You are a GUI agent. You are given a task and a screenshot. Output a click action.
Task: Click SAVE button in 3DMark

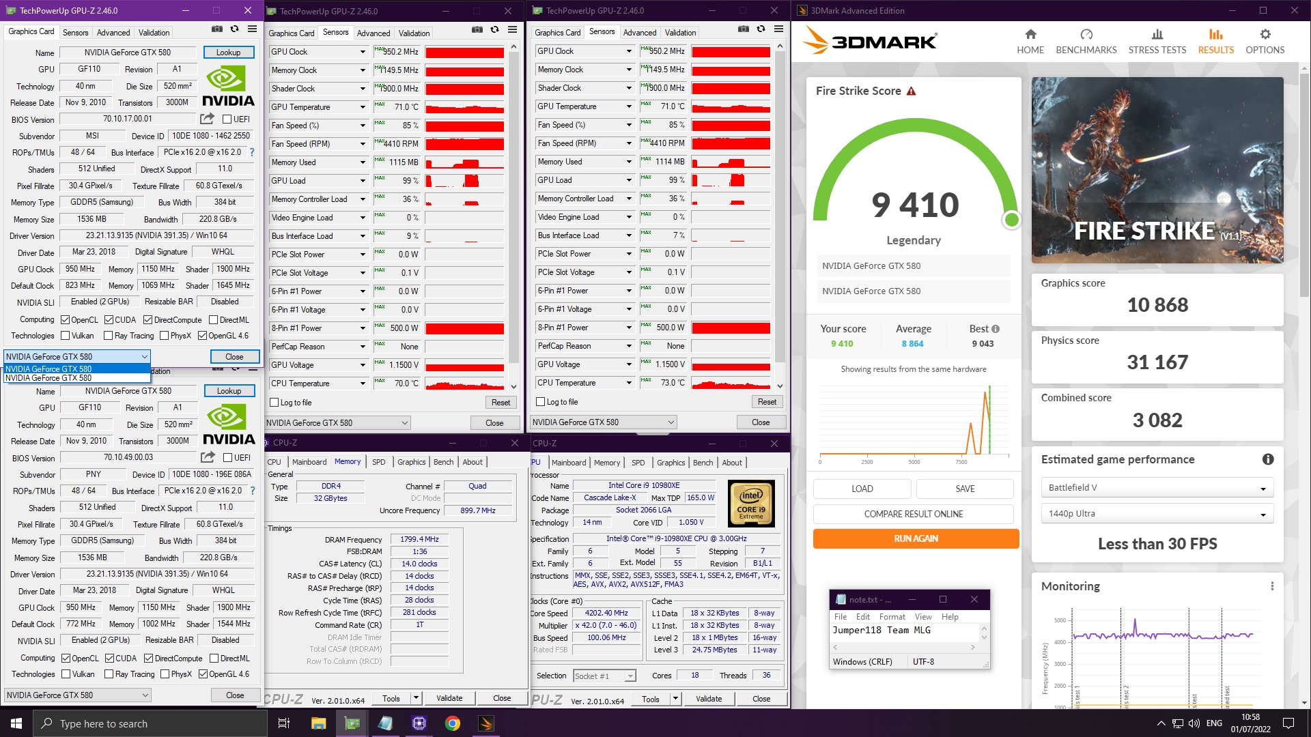click(x=965, y=489)
